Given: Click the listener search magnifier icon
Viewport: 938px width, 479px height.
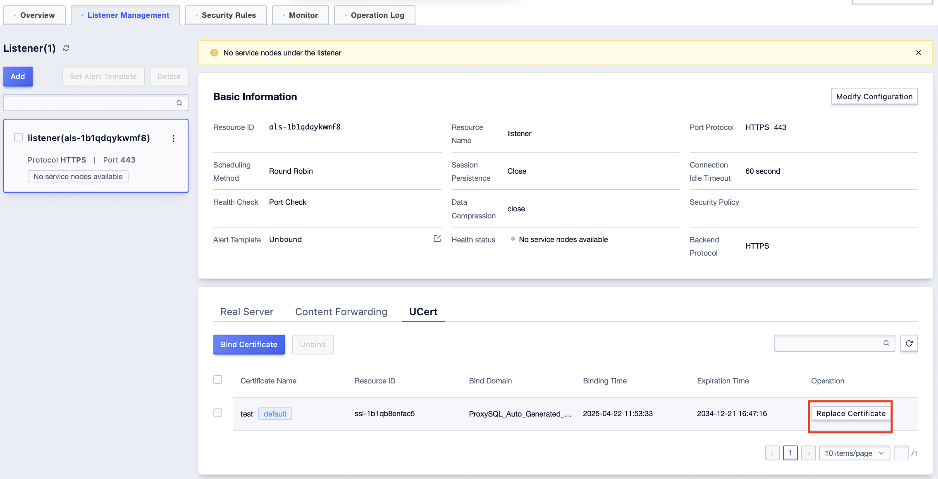Looking at the screenshot, I should coord(179,103).
